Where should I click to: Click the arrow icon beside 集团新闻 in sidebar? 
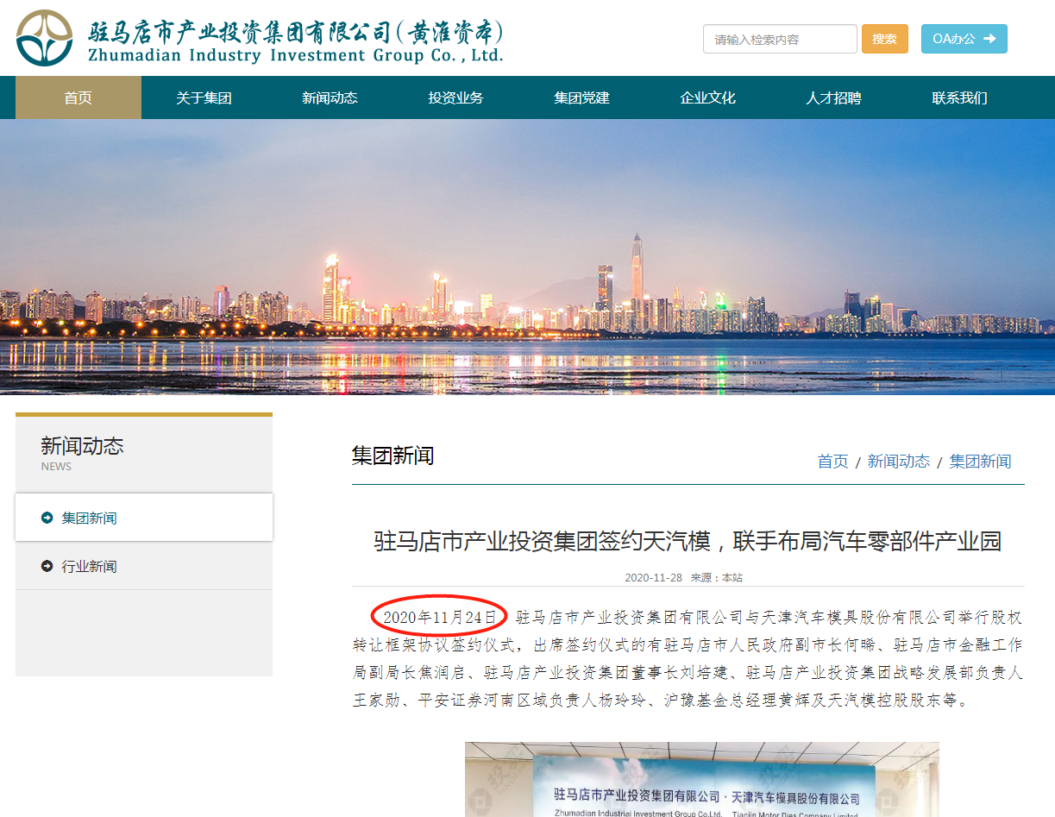(x=47, y=518)
